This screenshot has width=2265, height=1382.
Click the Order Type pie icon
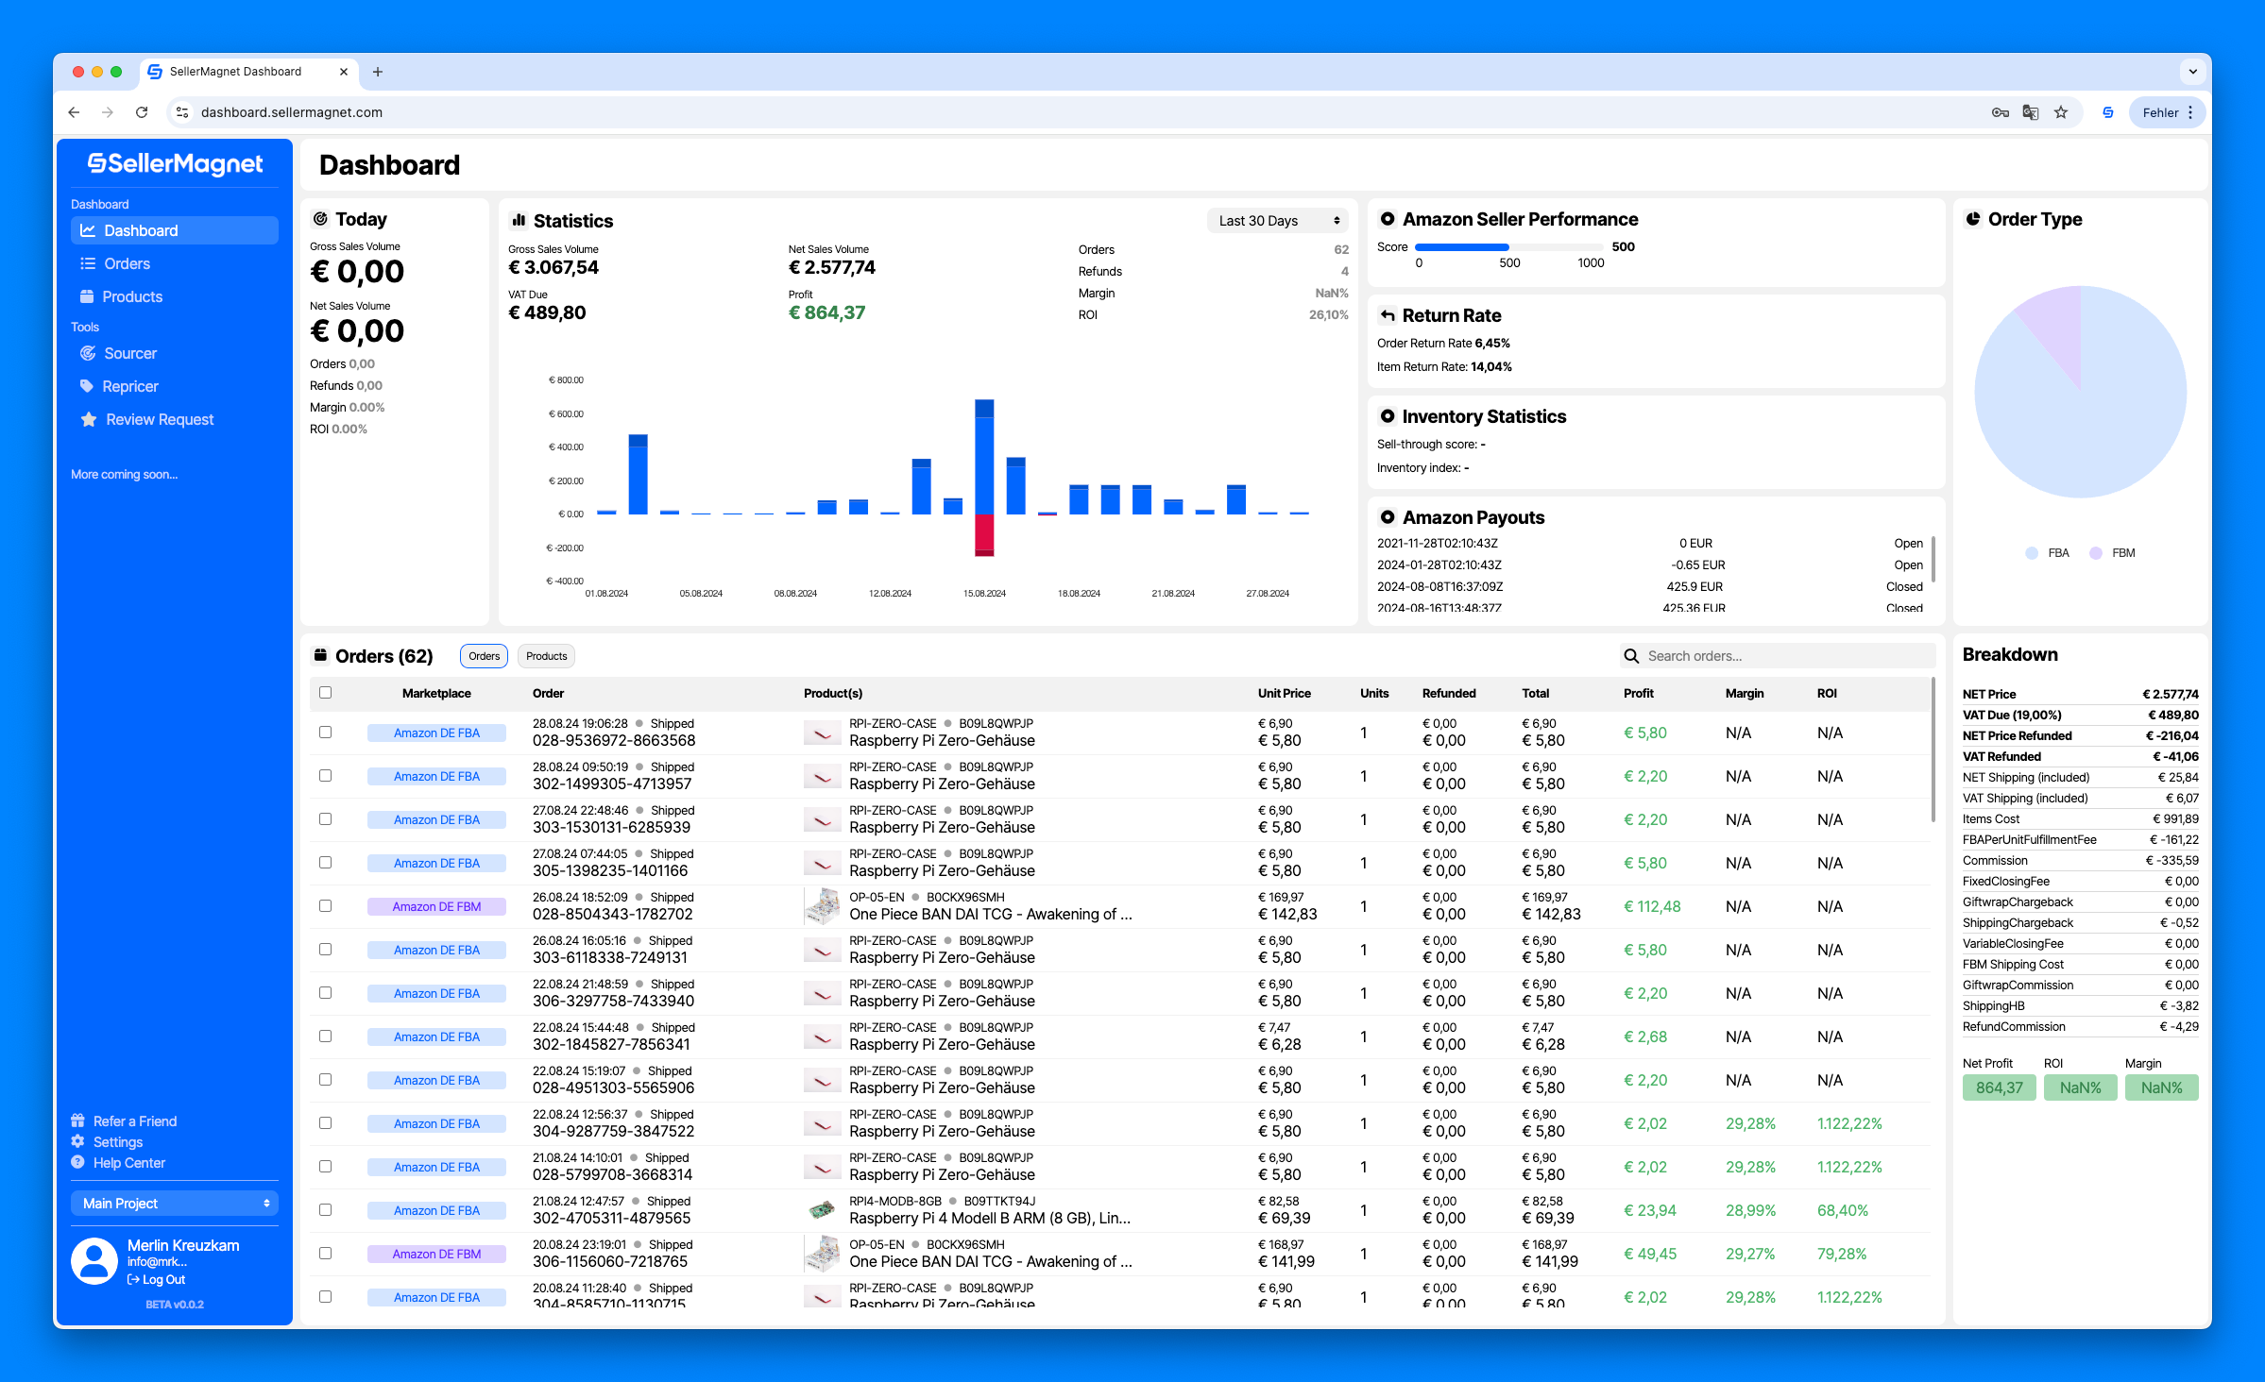tap(1973, 219)
